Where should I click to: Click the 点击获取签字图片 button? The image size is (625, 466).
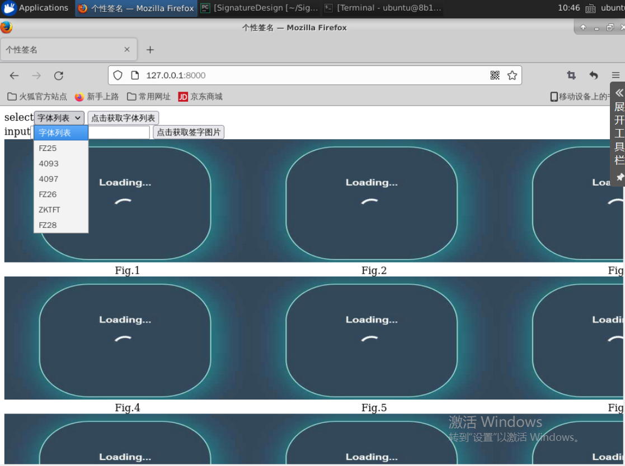click(189, 132)
